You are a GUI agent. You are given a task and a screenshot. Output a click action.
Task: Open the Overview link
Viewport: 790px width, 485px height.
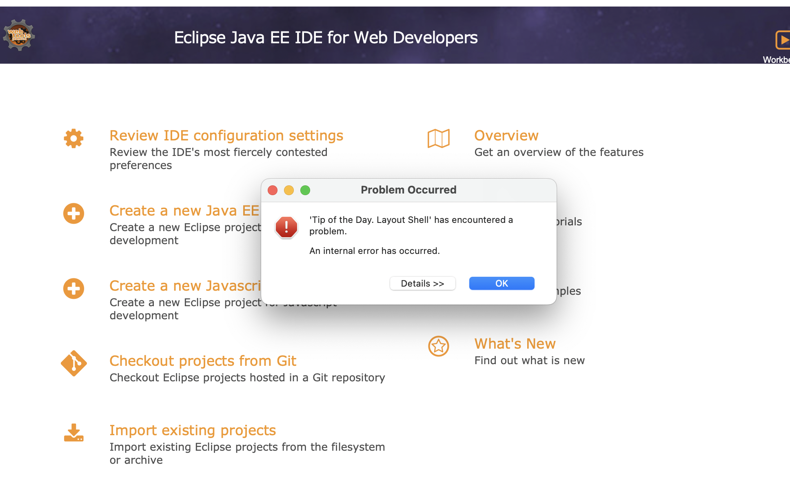coord(506,136)
